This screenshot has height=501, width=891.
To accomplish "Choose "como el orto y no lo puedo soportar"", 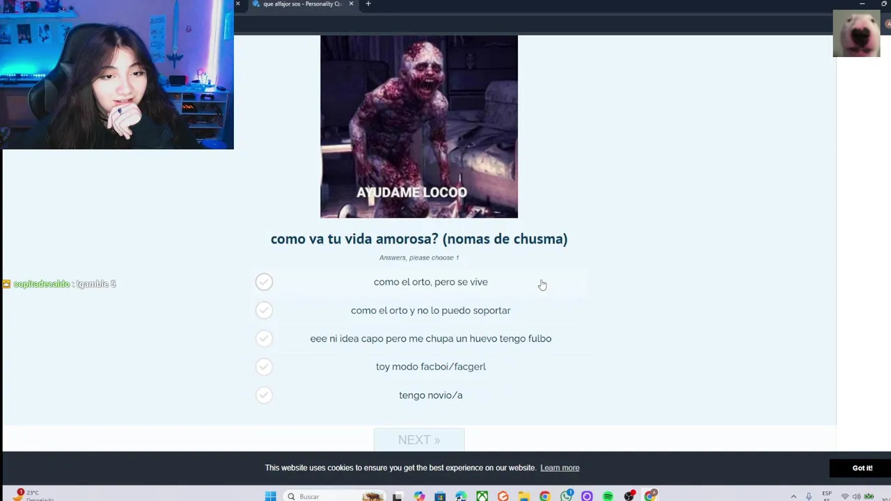I will pos(420,310).
